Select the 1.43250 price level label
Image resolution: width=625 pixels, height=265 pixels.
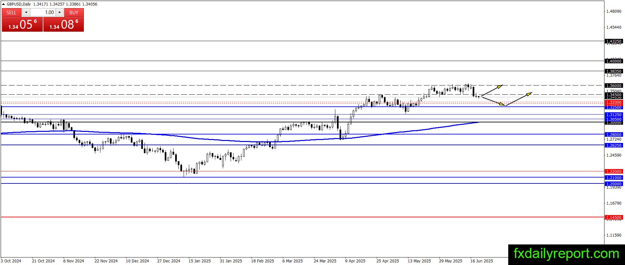(x=614, y=41)
